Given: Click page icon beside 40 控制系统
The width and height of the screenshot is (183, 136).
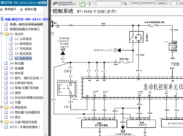Looking at the screenshot, I should click(11, 58).
